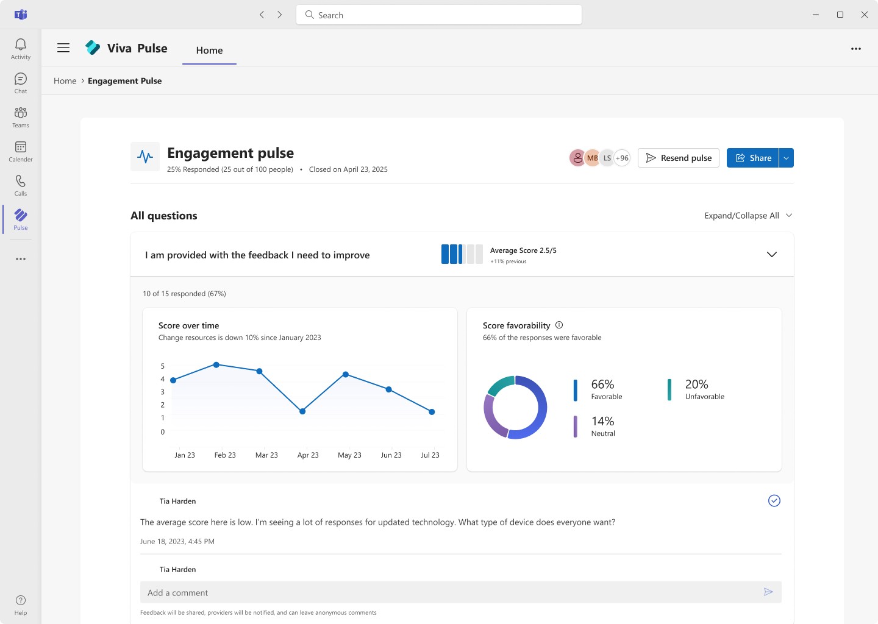Click the '+11% previous' label
878x624 pixels.
(x=509, y=261)
